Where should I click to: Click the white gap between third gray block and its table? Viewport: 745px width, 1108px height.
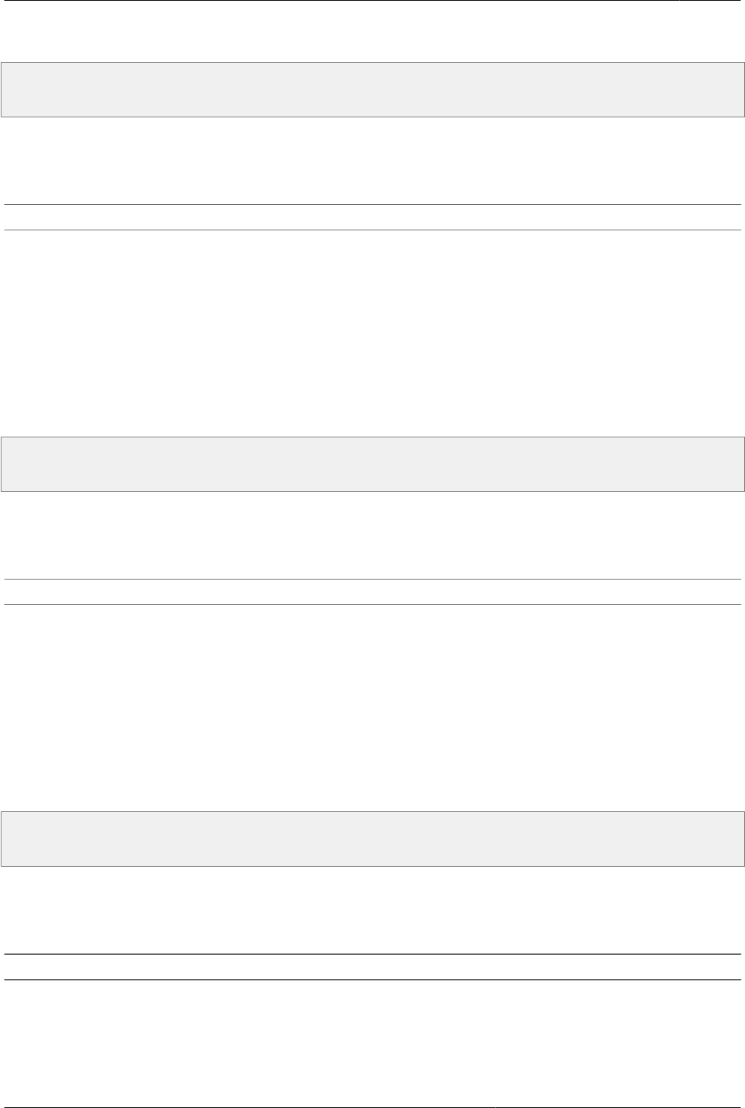tap(372, 910)
